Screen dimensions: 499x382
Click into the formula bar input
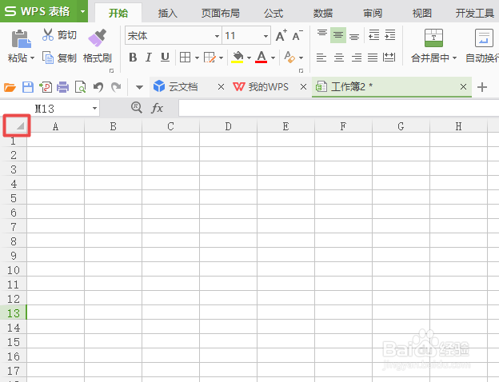tap(338, 108)
